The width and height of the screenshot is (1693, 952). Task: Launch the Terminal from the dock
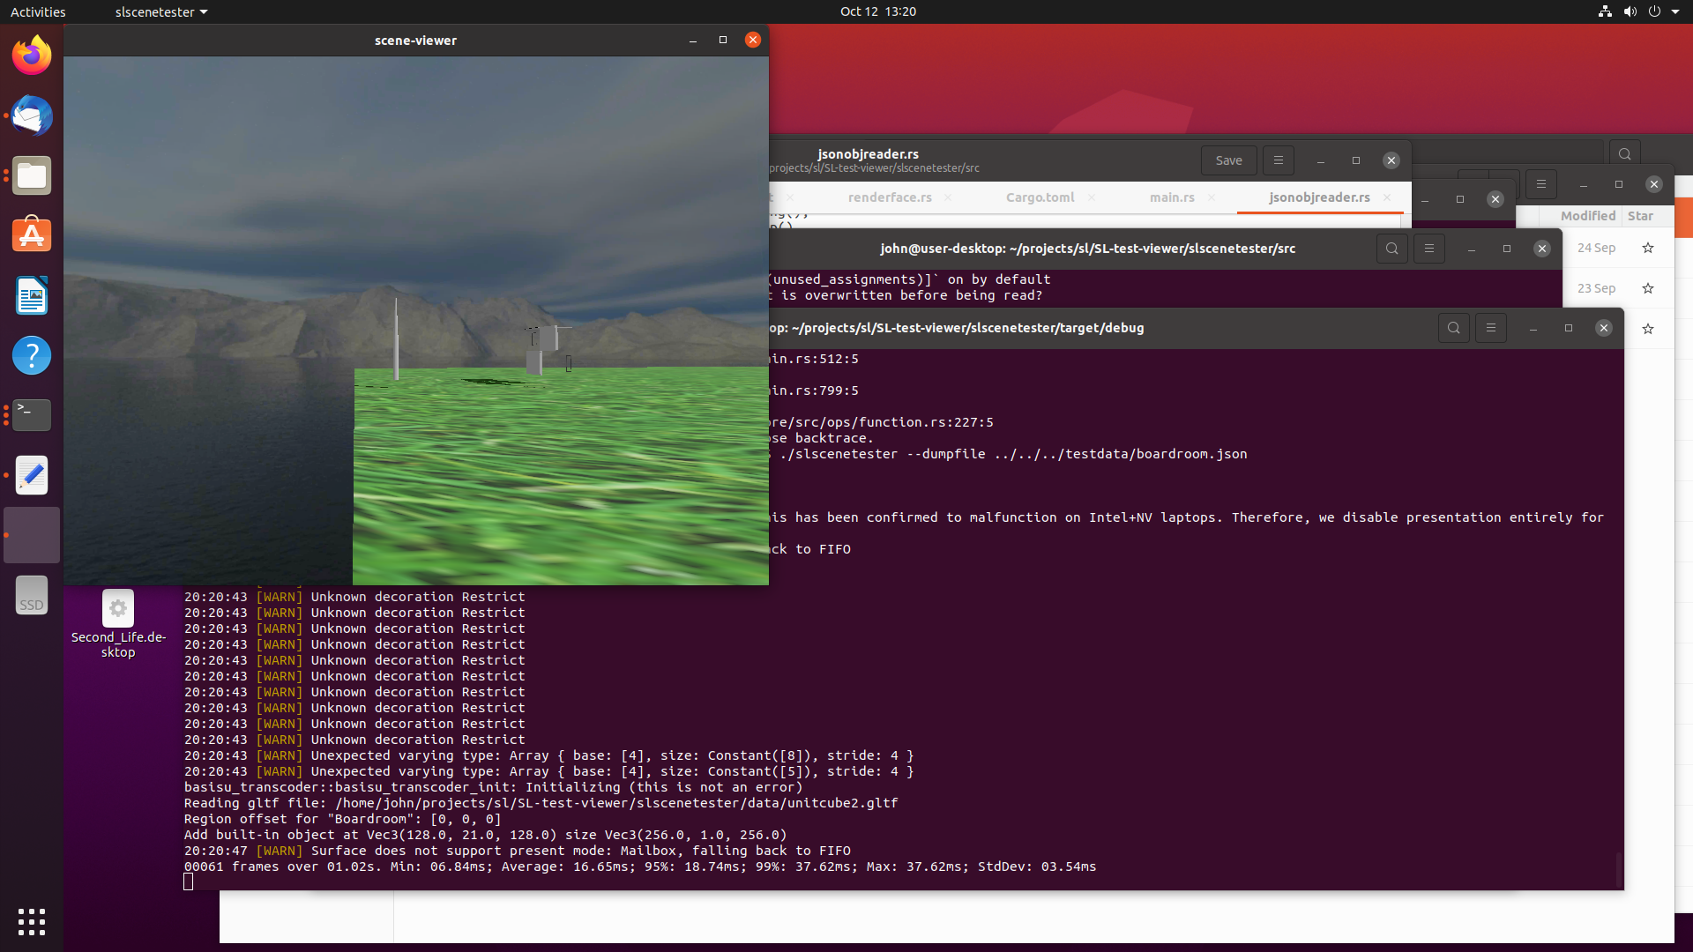point(31,415)
